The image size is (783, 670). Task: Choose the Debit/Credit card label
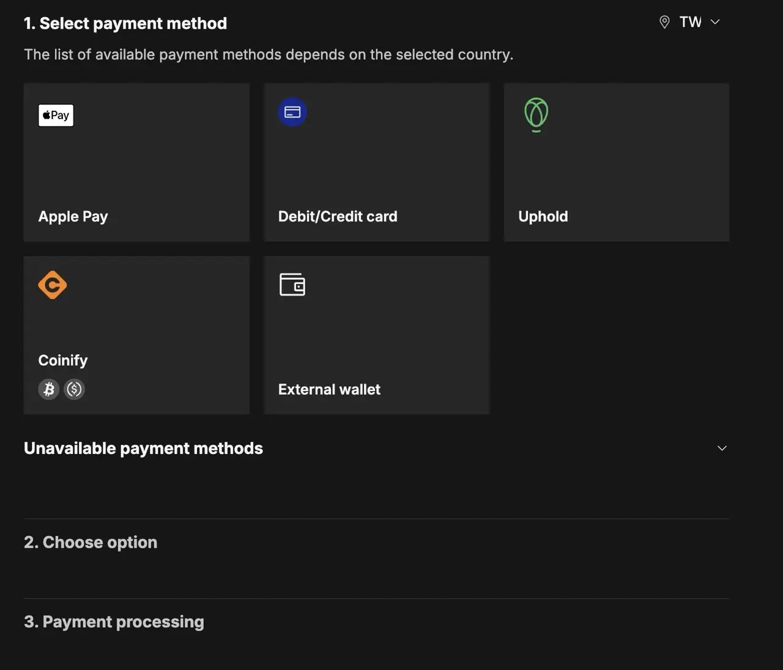(338, 217)
